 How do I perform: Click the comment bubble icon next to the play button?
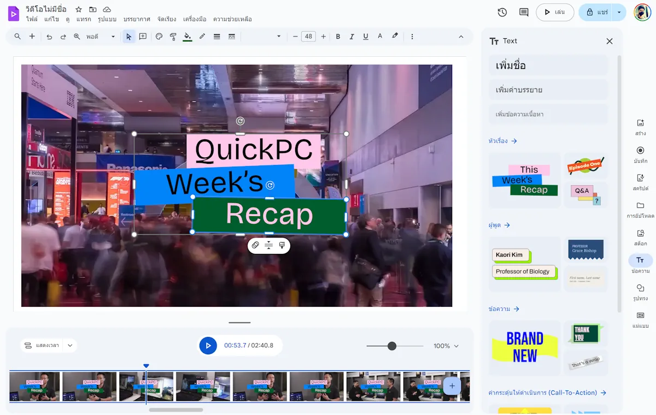[x=523, y=12]
